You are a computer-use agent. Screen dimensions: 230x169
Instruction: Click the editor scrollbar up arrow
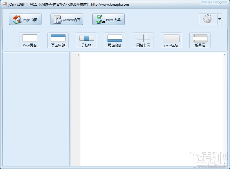point(225,55)
